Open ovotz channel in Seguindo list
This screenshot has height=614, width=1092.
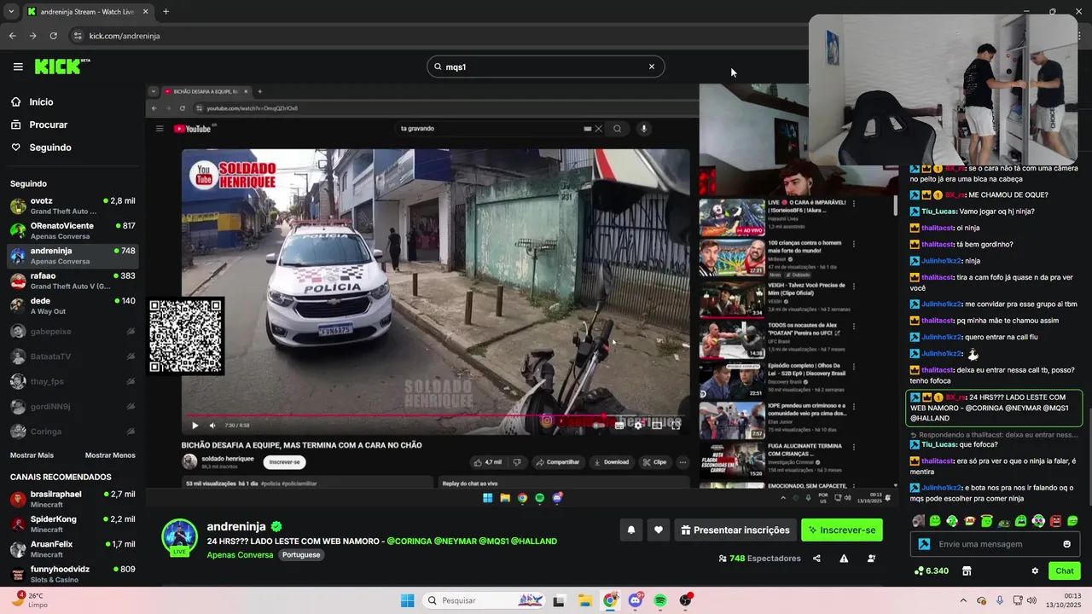[x=73, y=206]
